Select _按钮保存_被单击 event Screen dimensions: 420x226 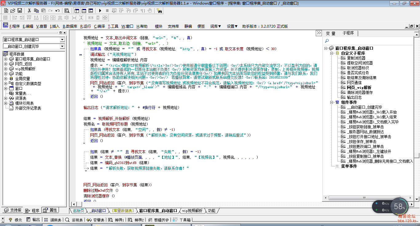tap(362, 142)
